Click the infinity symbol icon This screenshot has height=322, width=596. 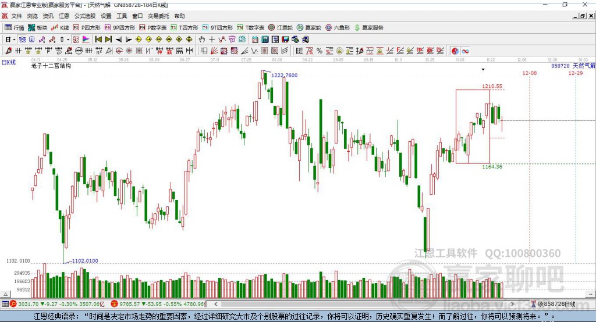(465, 51)
